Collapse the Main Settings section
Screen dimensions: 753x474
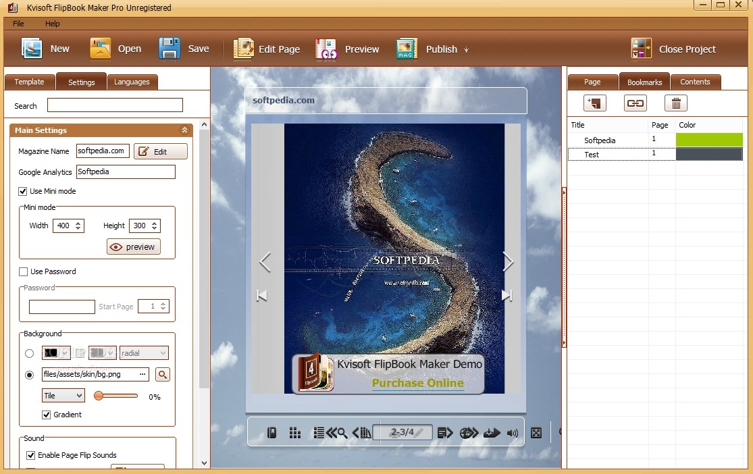pos(184,130)
